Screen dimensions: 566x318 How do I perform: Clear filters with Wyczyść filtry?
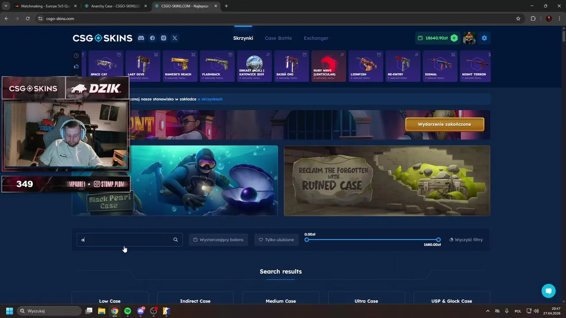click(x=466, y=240)
